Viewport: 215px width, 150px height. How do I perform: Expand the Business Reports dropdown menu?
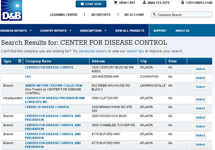click(30, 31)
